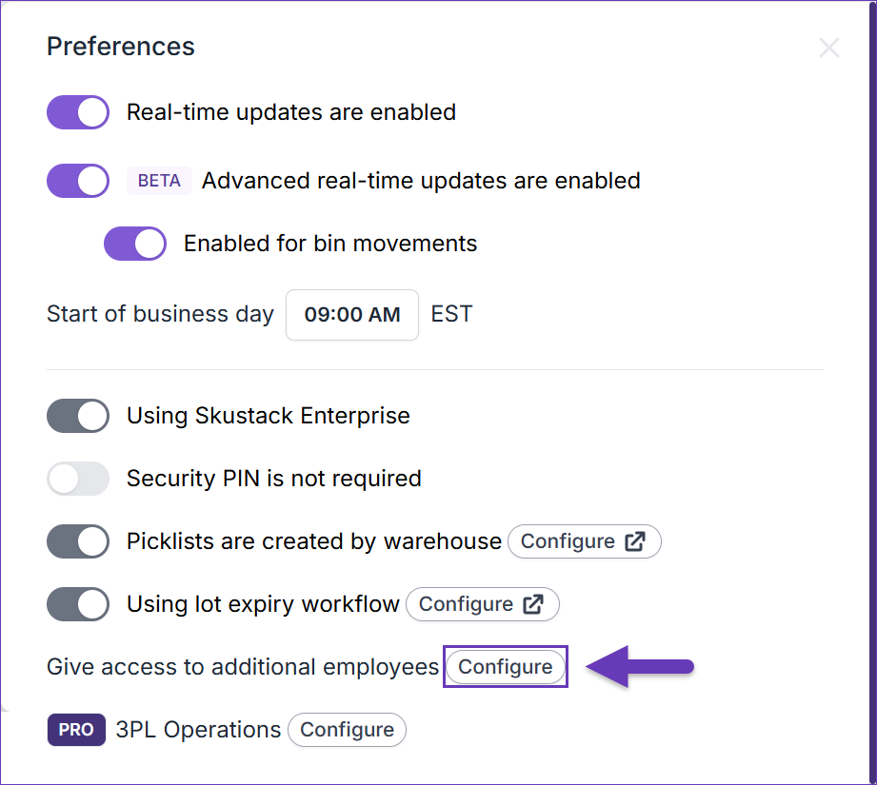Open Configure for 3PL Operations
The height and width of the screenshot is (785, 877).
click(x=348, y=730)
